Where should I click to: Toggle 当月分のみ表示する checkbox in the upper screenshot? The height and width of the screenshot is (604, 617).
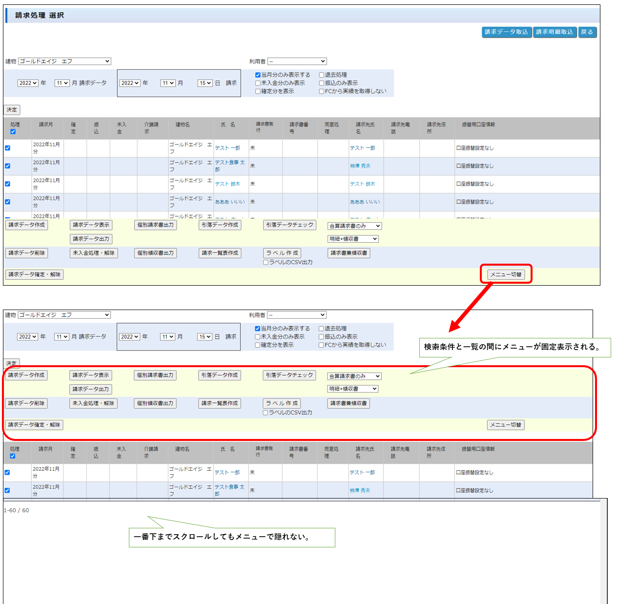(258, 75)
